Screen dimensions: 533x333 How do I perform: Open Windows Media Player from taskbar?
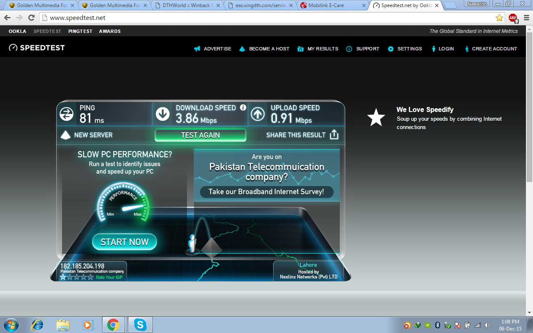(88, 325)
